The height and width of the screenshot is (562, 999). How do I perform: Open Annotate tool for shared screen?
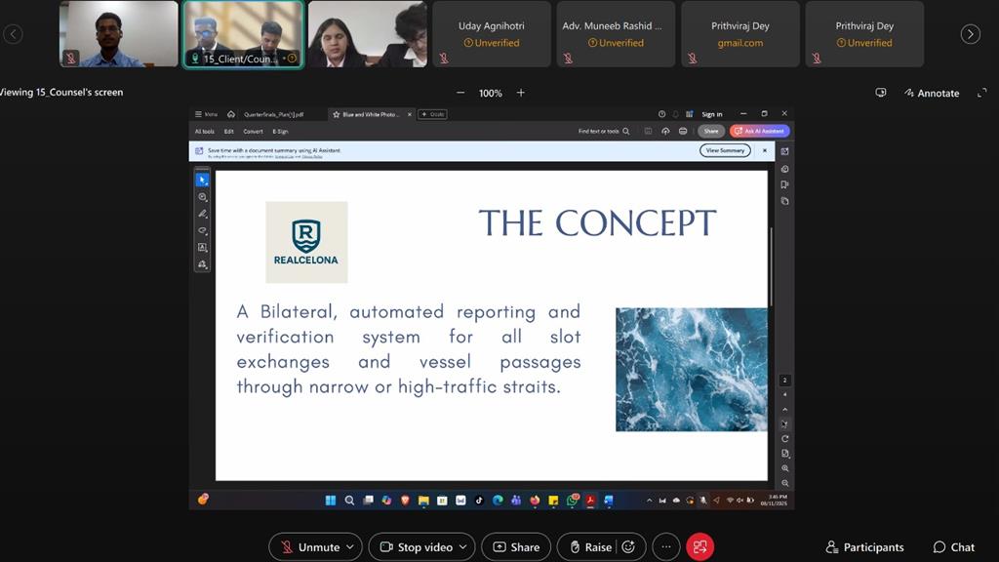(930, 93)
